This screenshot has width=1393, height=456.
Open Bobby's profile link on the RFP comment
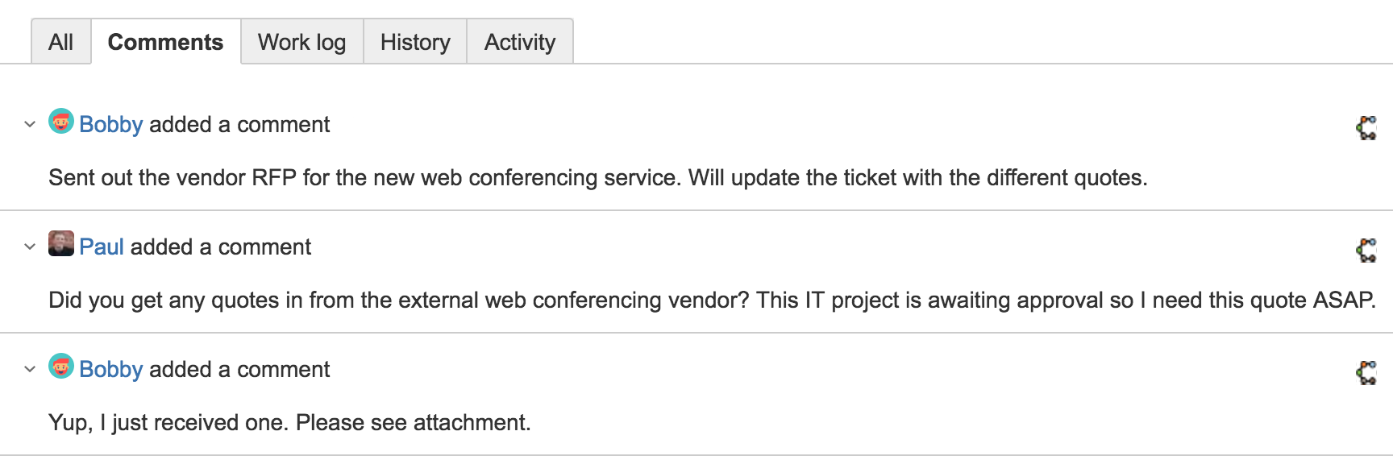[x=111, y=125]
